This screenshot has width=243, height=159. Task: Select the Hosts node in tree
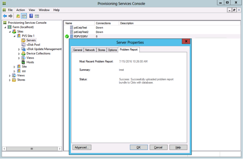point(30,62)
